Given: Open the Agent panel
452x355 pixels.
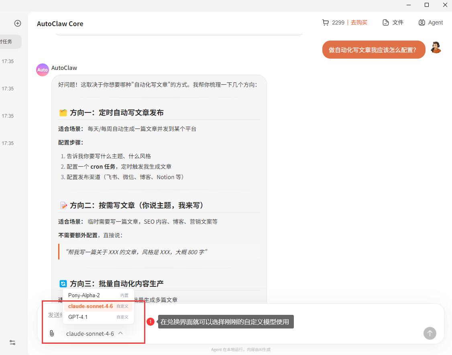Looking at the screenshot, I should (x=430, y=22).
